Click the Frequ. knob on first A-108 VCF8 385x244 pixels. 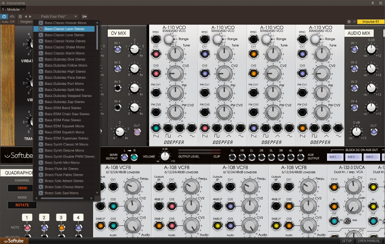(133, 187)
